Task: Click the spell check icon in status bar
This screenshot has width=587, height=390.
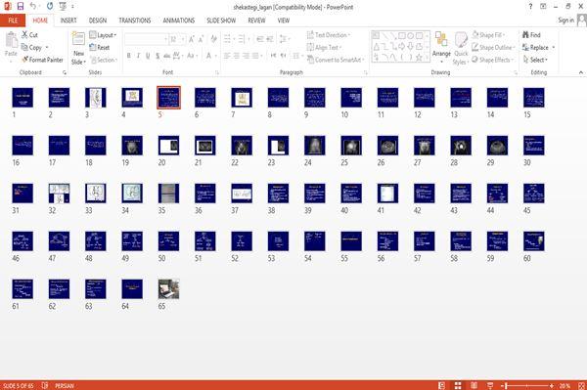Action: point(45,385)
